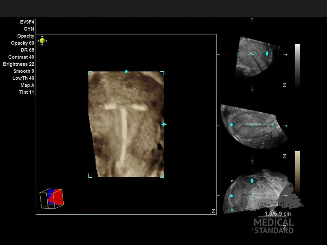The height and width of the screenshot is (245, 327).
Task: Select the cyan dot on ROI top edge
Action: (x=126, y=71)
